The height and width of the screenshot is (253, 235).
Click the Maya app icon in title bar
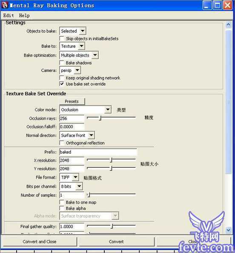point(5,5)
